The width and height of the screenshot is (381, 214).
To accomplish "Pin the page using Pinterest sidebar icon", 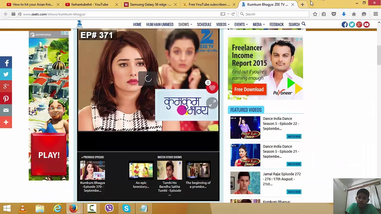I will (6, 98).
